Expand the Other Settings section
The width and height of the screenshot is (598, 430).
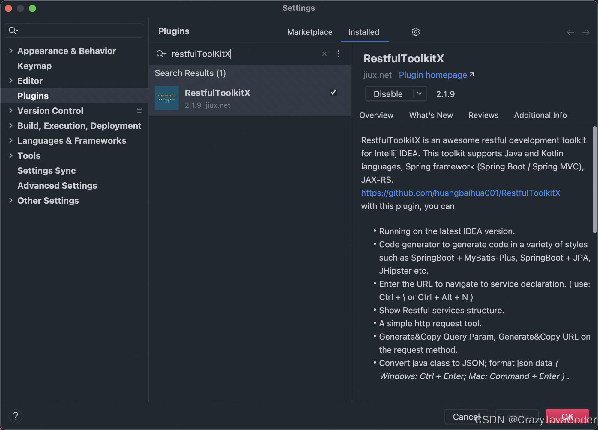11,200
